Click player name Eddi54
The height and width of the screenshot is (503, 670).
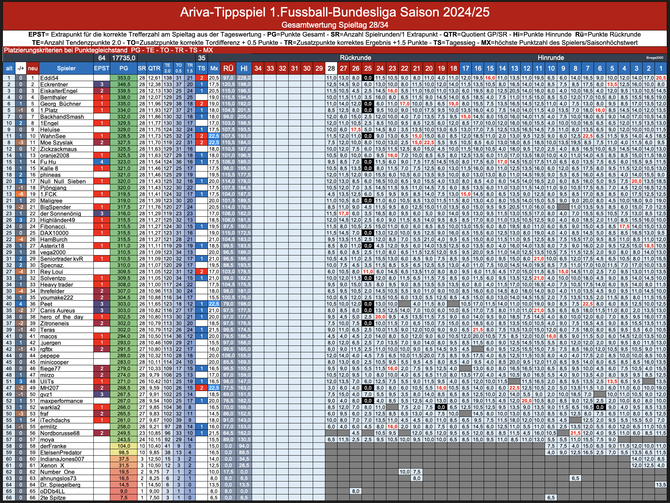(49, 78)
